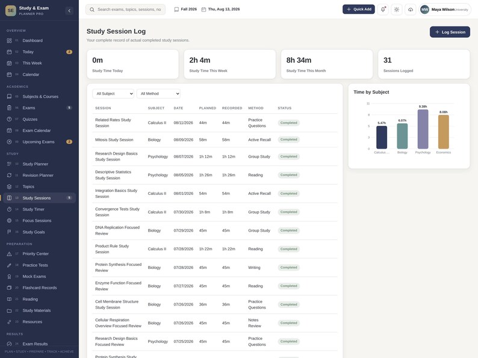
Task: Open Exam Results in the sidebar
Action: pyautogui.click(x=39, y=344)
